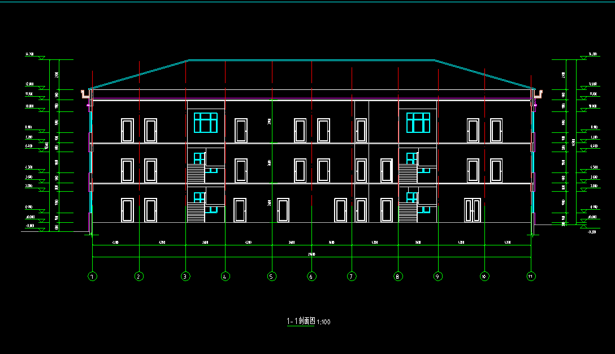Click the ground floor double door near axis 10
The width and height of the screenshot is (615, 354).
tap(473, 210)
